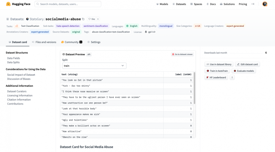The height and width of the screenshot is (152, 275).
Task: Switch to Files and versions tab
Action: tap(44, 42)
